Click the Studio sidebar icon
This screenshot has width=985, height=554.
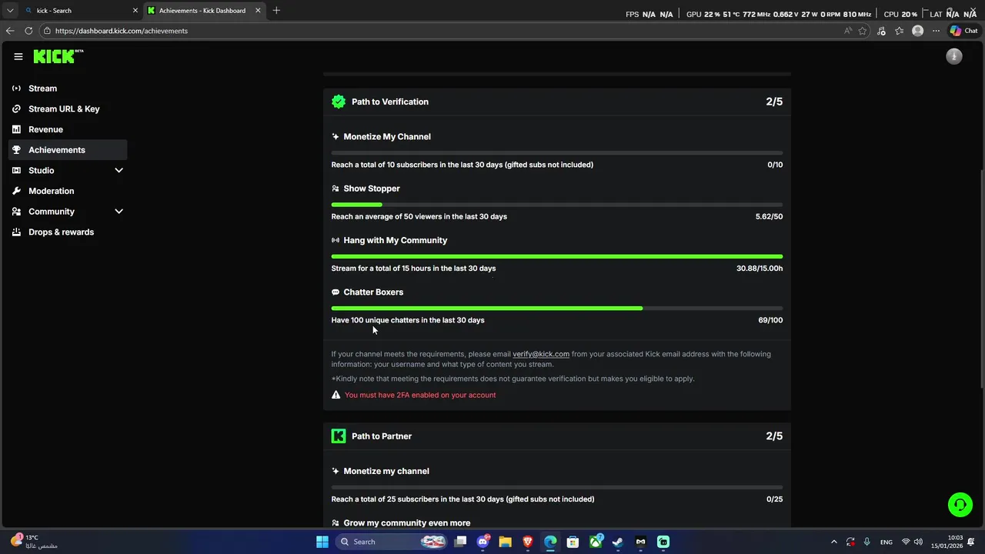point(16,170)
